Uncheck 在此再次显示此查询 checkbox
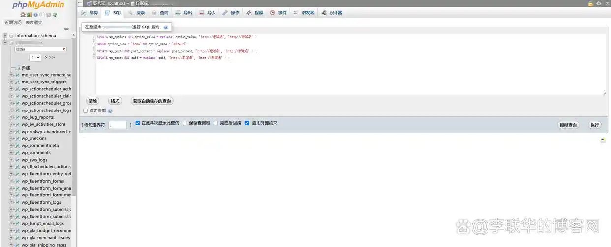 click(138, 123)
